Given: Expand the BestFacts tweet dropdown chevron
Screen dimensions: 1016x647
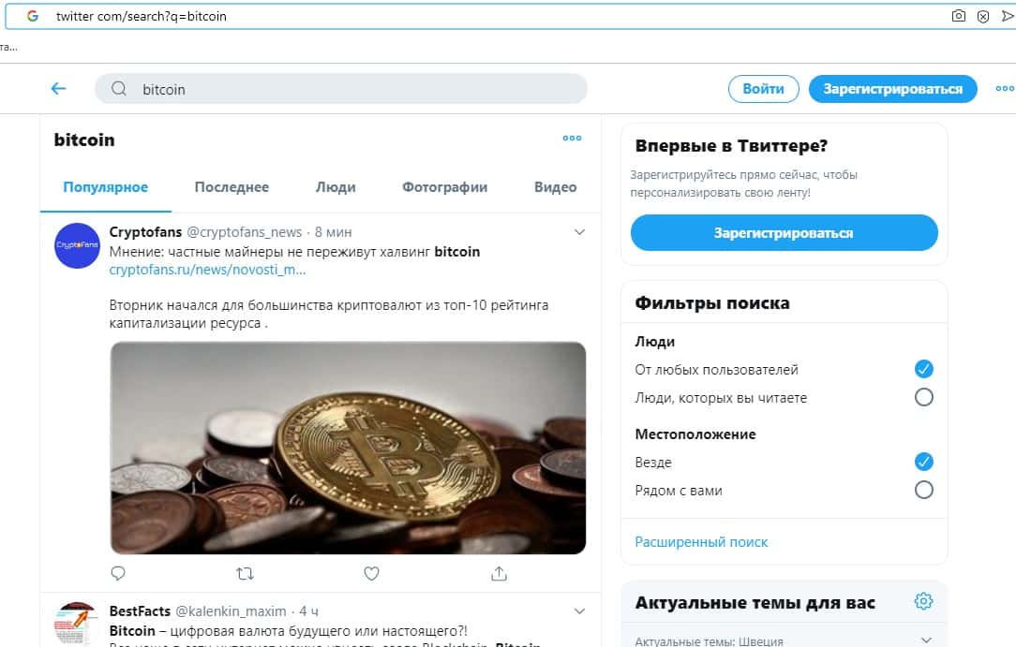Looking at the screenshot, I should (579, 611).
